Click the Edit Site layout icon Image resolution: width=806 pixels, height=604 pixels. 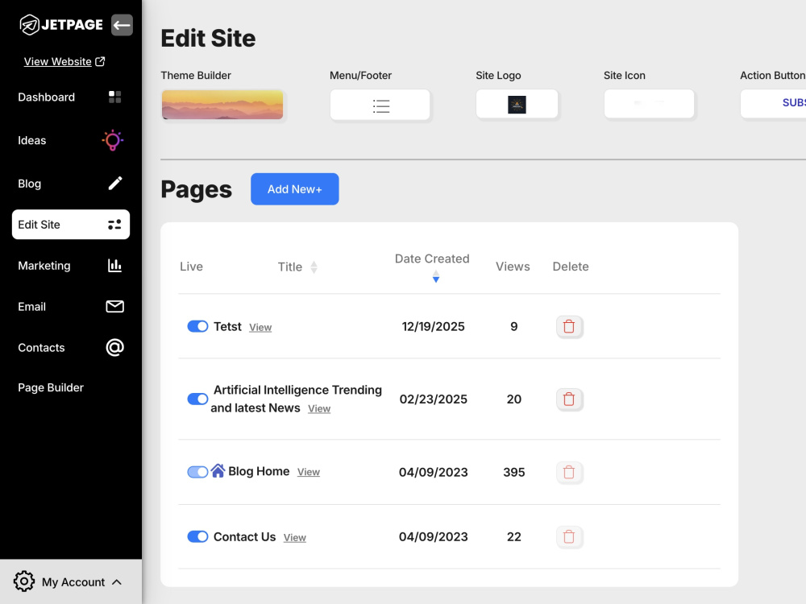pos(114,225)
